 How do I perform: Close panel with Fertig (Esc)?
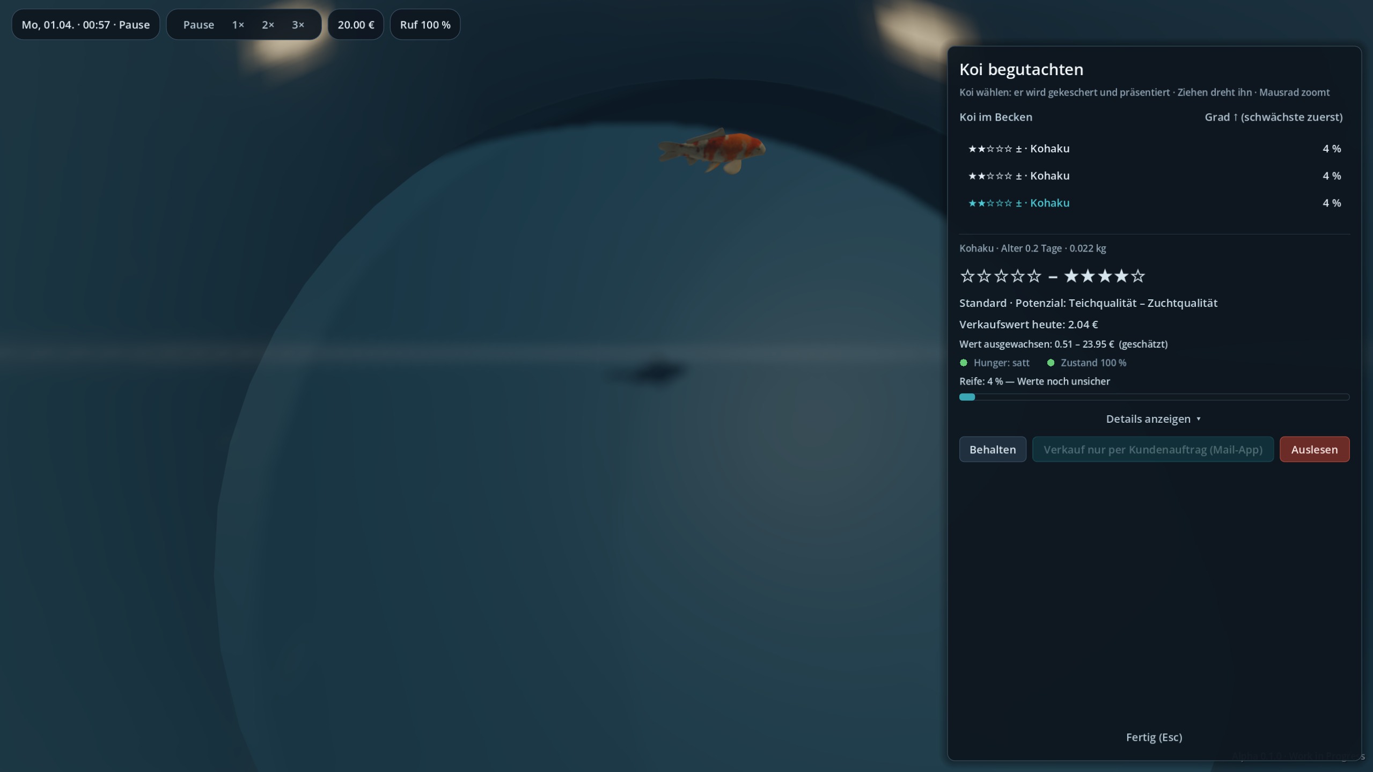coord(1154,737)
